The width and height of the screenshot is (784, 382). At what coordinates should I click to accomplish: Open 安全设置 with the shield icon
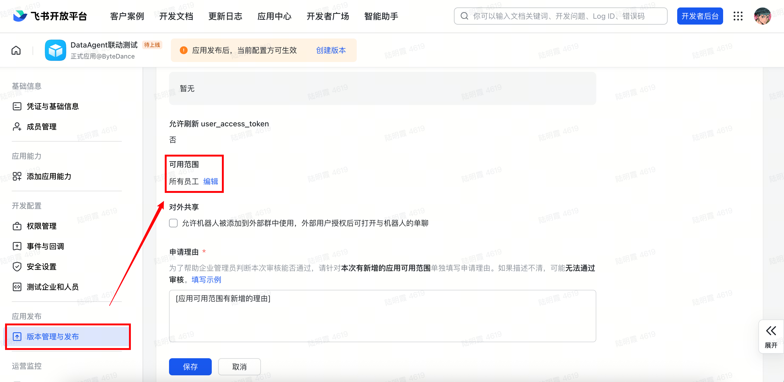tap(41, 267)
